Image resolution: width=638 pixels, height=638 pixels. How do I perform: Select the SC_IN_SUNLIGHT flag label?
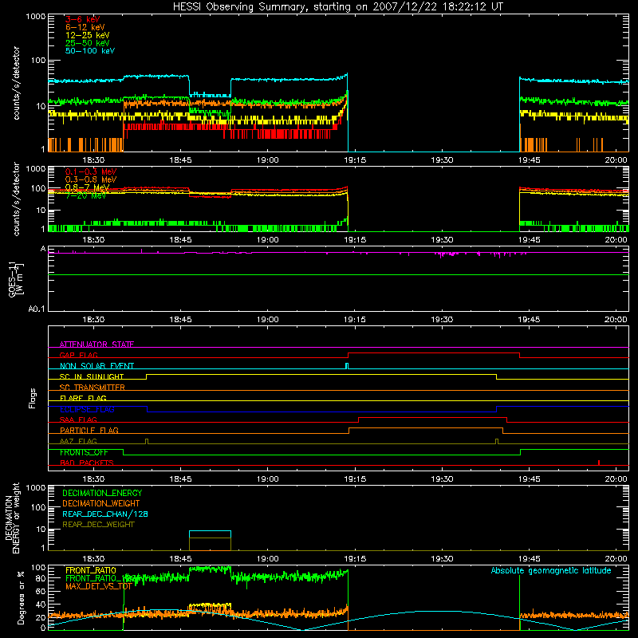pyautogui.click(x=92, y=376)
